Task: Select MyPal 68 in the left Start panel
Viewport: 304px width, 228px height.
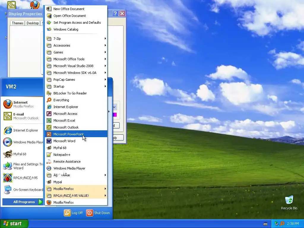Action: coord(23,154)
